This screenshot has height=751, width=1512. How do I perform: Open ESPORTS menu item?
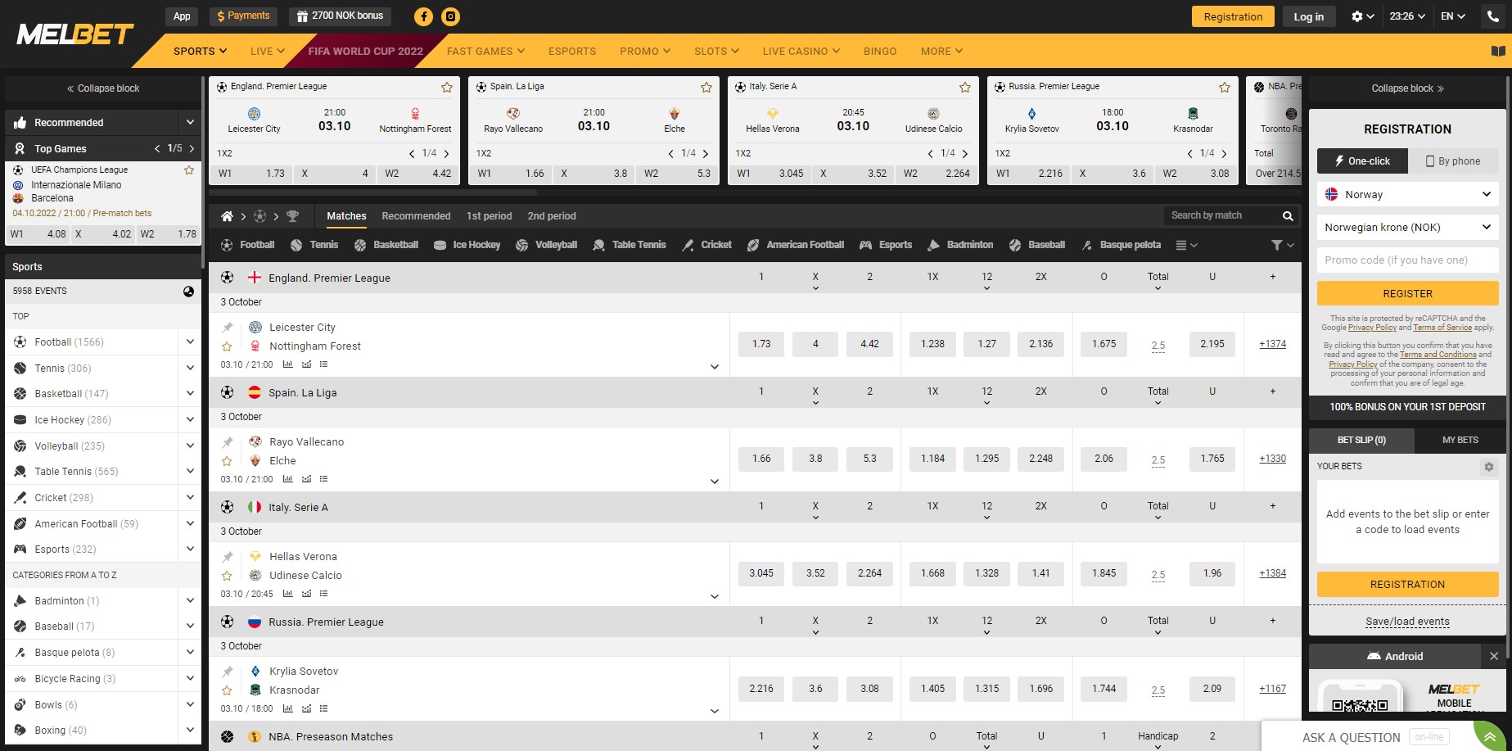point(572,51)
